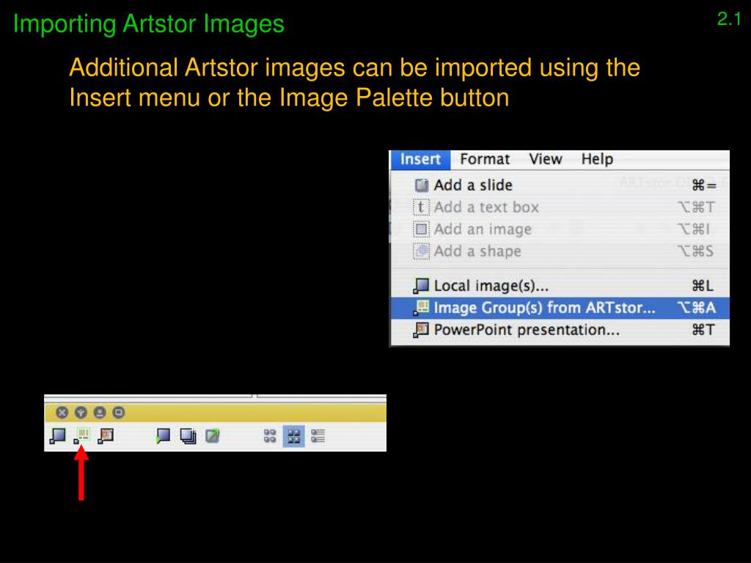Viewport: 751px width, 563px height.
Task: Click the import PowerPoint palette icon
Action: pos(106,436)
